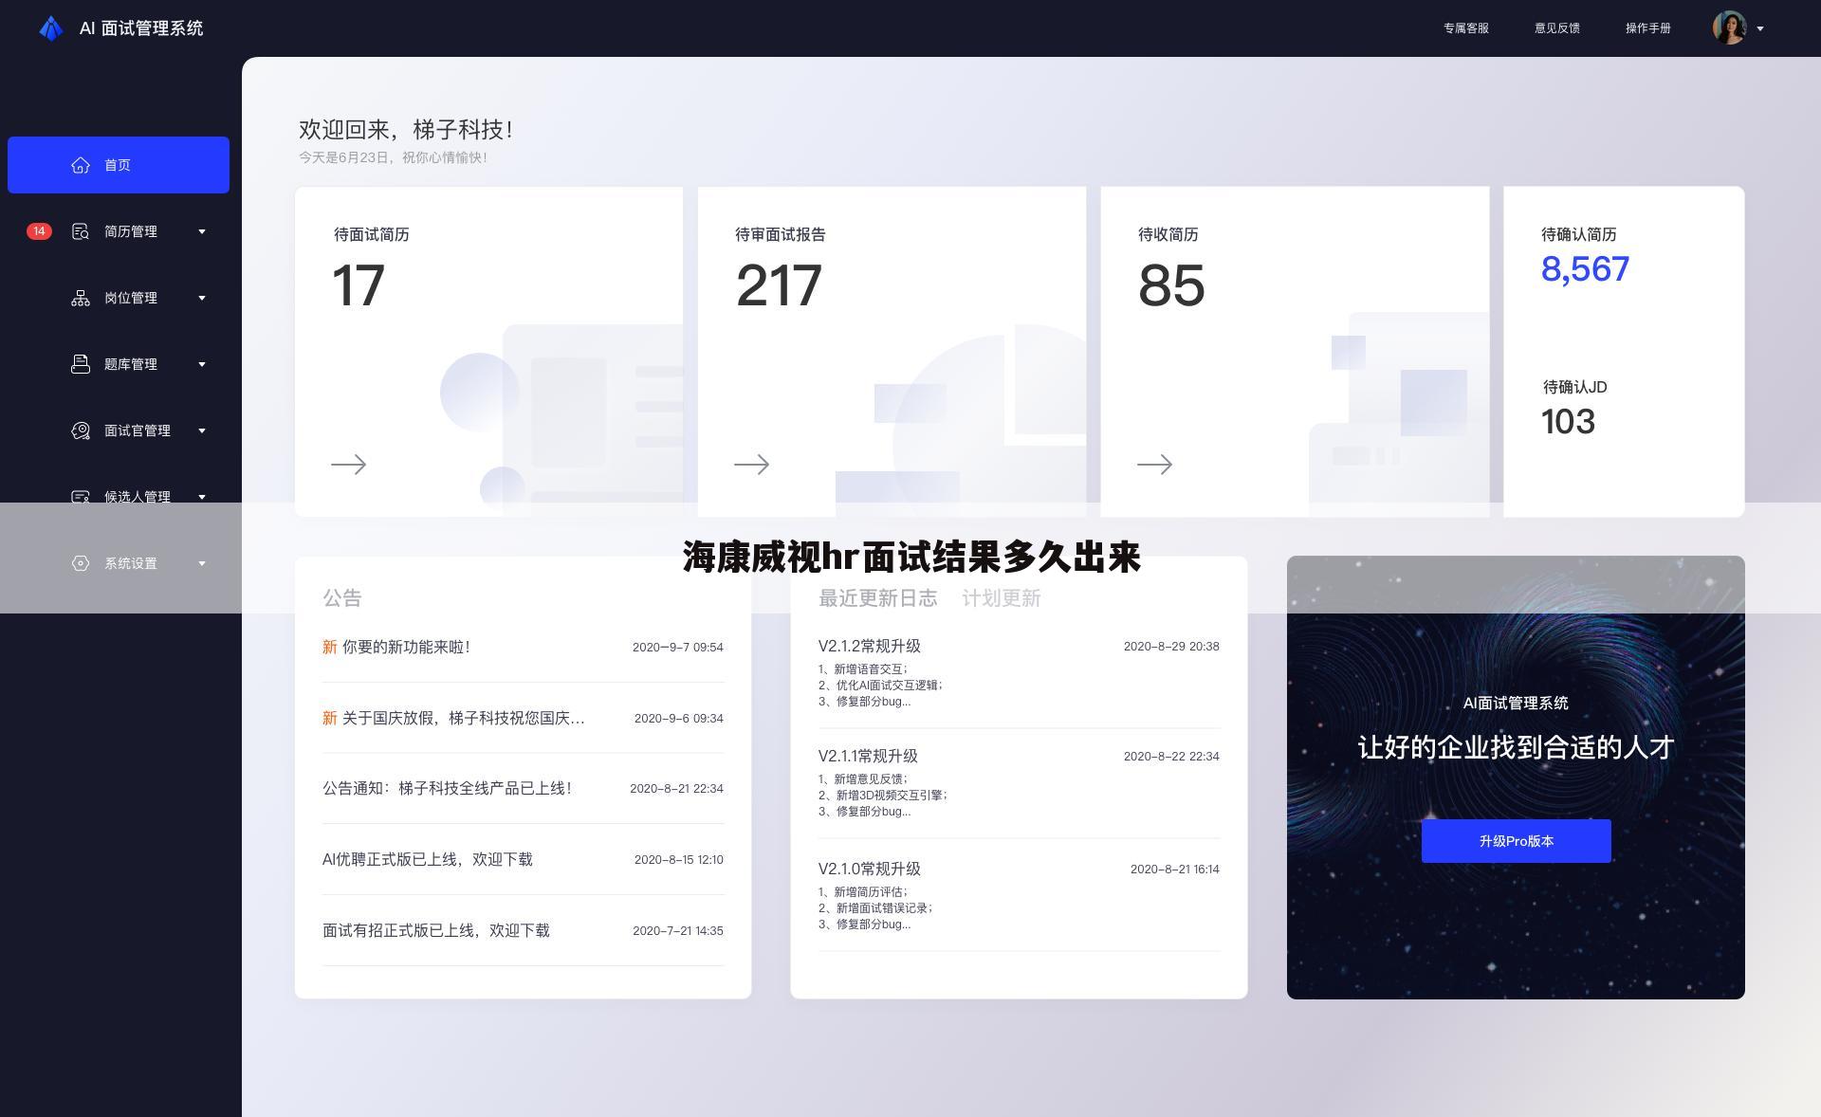The height and width of the screenshot is (1117, 1821).
Task: Expand the 系统设置 submenu arrow
Action: (202, 563)
